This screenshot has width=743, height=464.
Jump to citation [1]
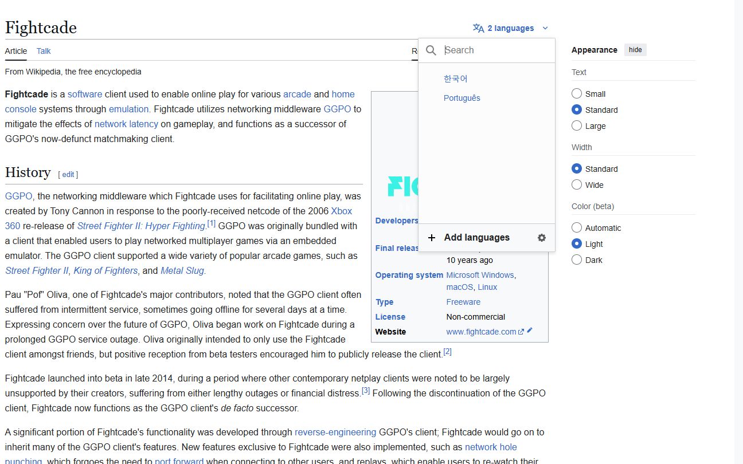pyautogui.click(x=212, y=223)
